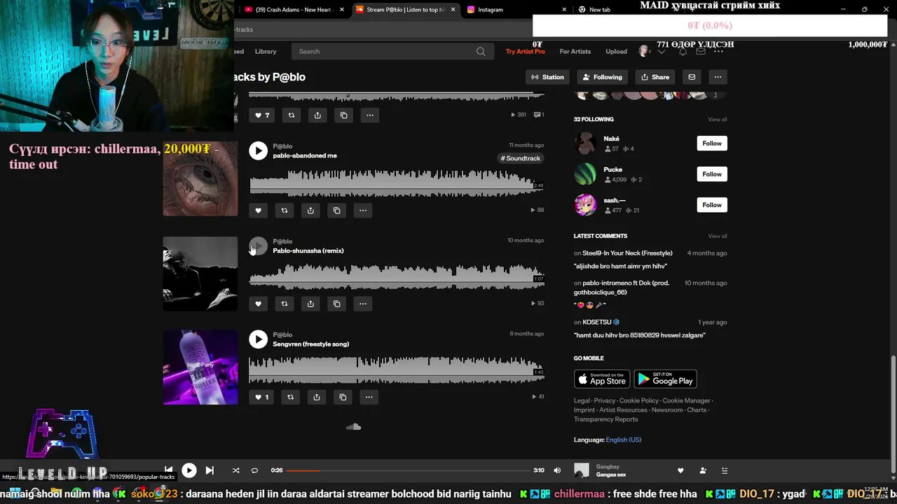Open more options for pablo-abandoned me

[x=363, y=210]
